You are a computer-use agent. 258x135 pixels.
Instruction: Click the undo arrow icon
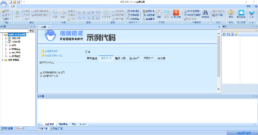pyautogui.click(x=79, y=18)
